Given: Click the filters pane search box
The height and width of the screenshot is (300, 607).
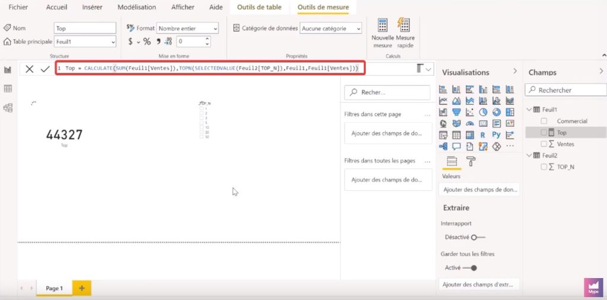Looking at the screenshot, I should pyautogui.click(x=387, y=92).
